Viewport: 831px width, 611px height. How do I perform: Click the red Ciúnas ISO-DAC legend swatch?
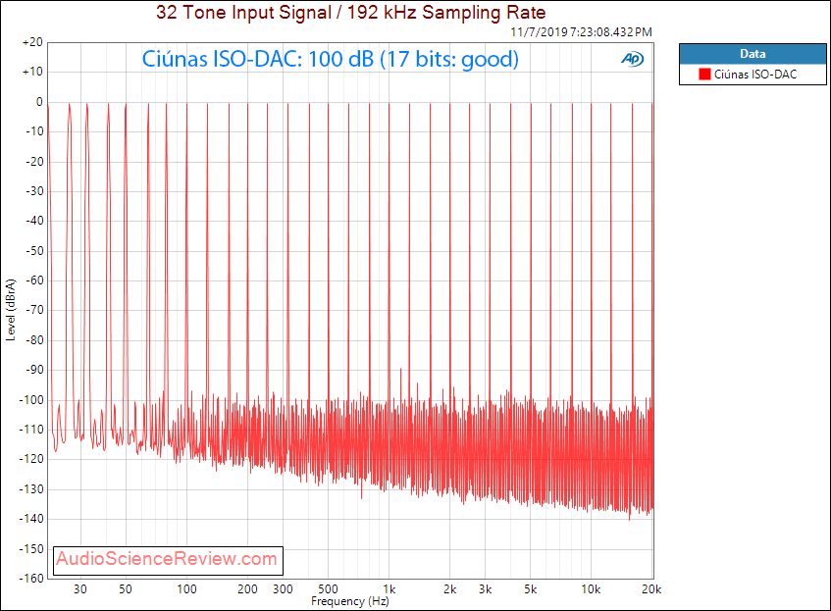tap(704, 75)
